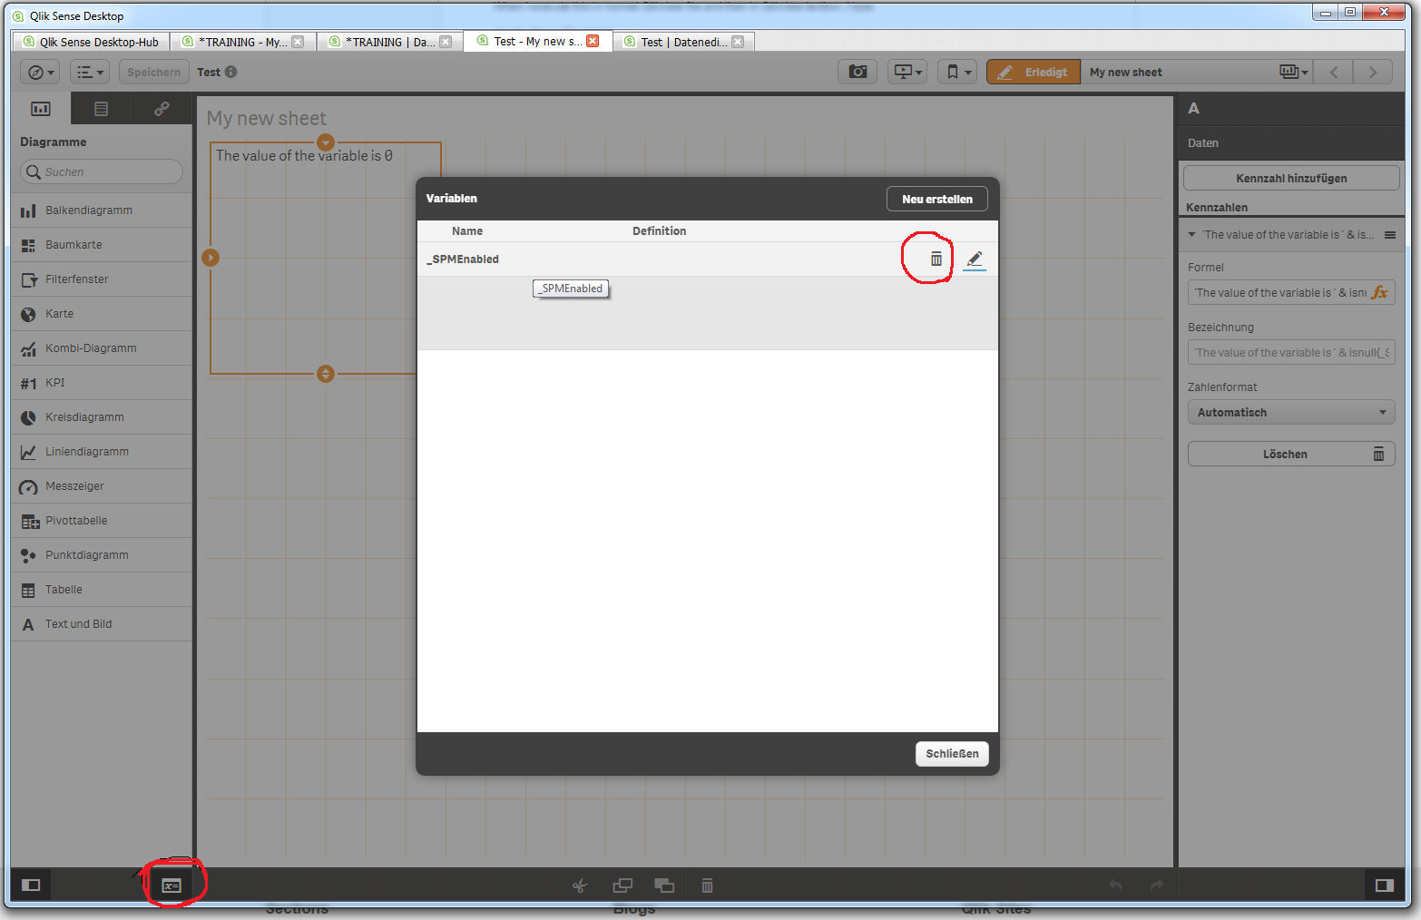This screenshot has width=1421, height=920.
Task: Click the cut scissors icon
Action: click(x=580, y=886)
